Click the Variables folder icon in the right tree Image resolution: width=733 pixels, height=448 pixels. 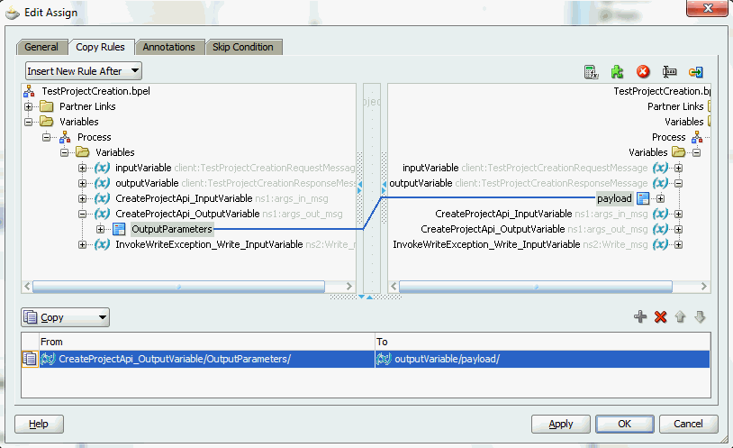(x=678, y=152)
